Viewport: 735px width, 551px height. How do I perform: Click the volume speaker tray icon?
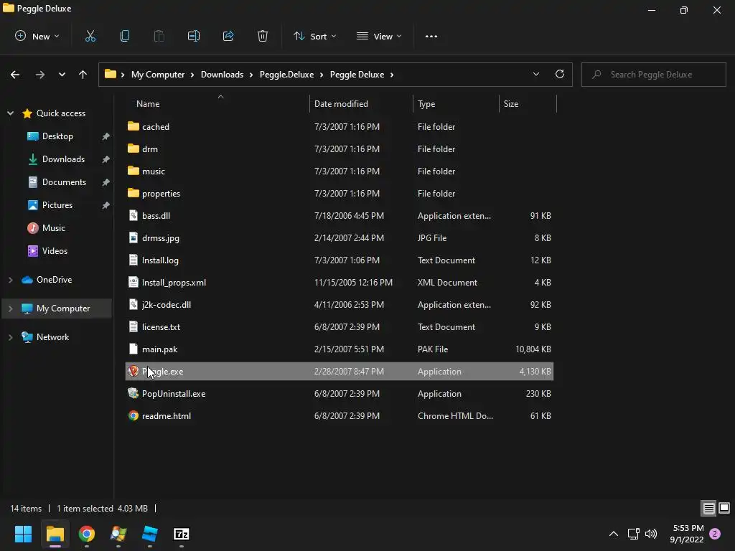pos(651,534)
